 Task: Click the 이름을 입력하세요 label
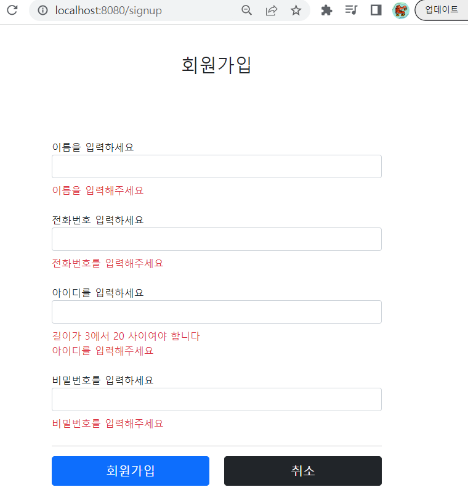click(x=93, y=147)
